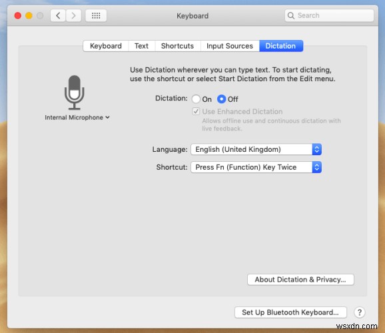Expand the Internal Microphone source menu

77,117
